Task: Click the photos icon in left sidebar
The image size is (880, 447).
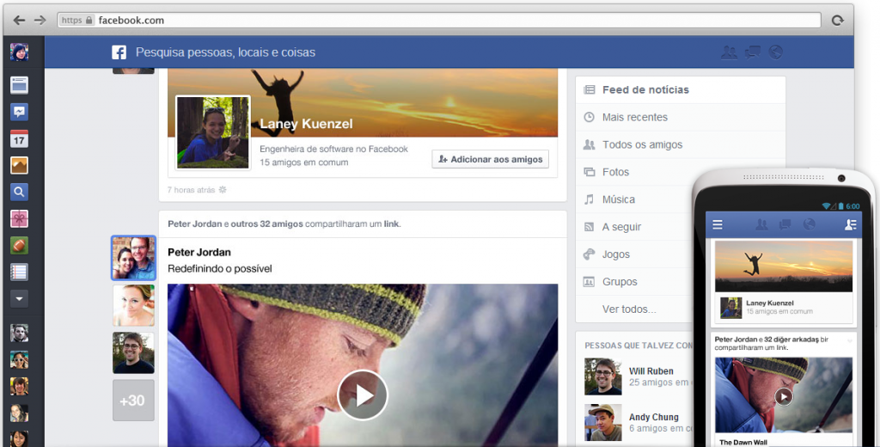Action: [19, 165]
